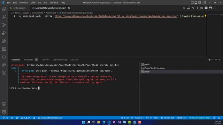Click PowerShell Pro Tools status item
The height and width of the screenshot is (125, 223).
click(200, 118)
